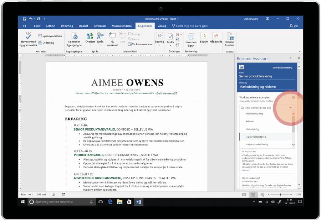Open Synonymordbok thesaurus
321x220 pixels.
tap(50, 36)
